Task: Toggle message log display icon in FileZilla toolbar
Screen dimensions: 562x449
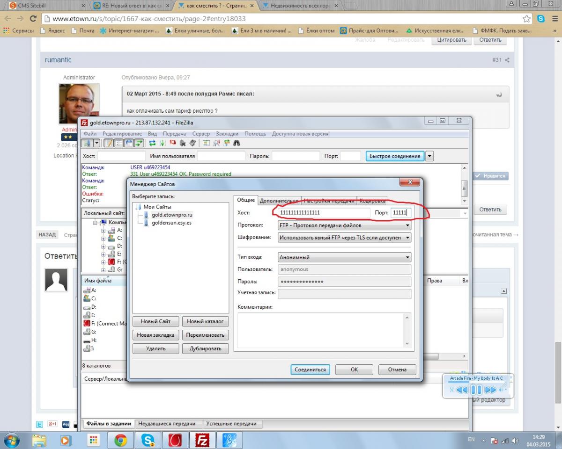Action: pyautogui.click(x=108, y=143)
